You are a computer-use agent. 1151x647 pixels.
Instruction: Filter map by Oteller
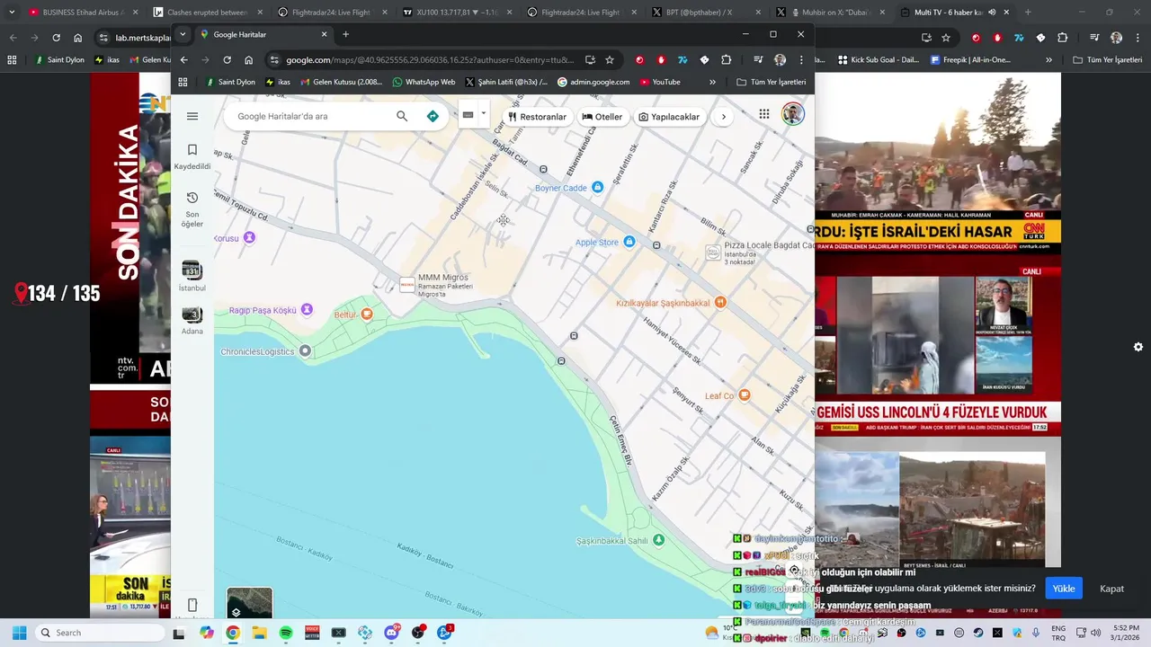[602, 117]
